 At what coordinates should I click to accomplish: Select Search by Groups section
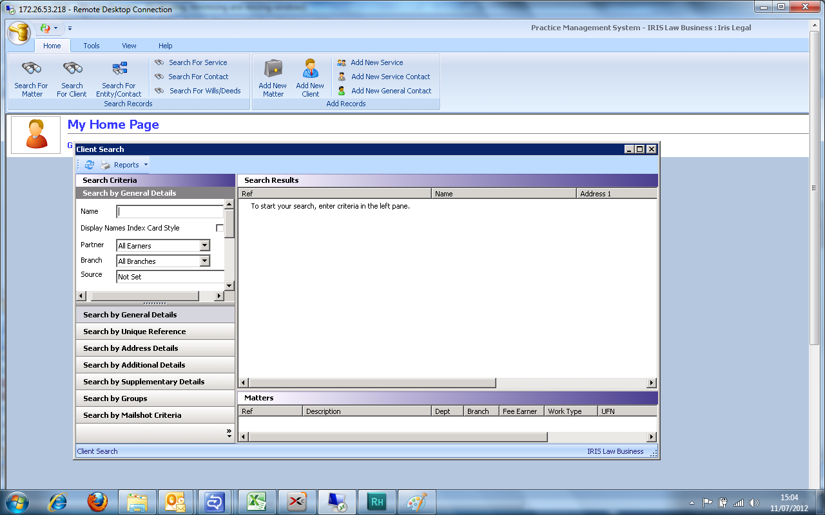(x=155, y=398)
